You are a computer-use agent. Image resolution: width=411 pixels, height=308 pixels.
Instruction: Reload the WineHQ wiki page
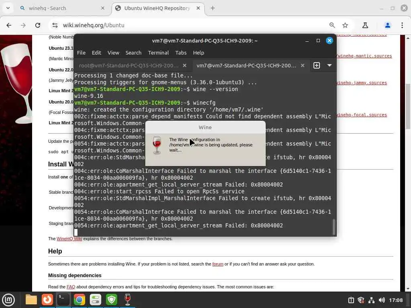point(38,25)
